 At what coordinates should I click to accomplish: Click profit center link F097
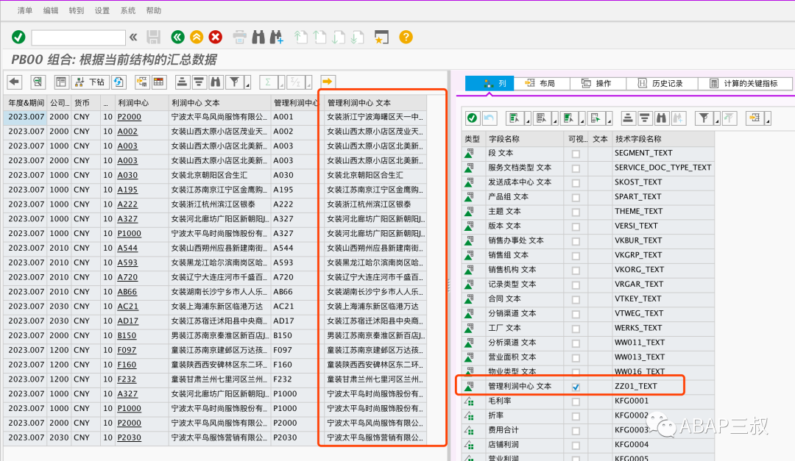point(127,350)
